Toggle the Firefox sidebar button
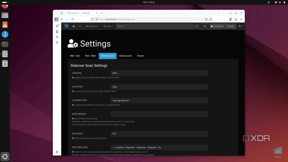Image resolution: width=288 pixels, height=162 pixels. (x=56, y=19)
